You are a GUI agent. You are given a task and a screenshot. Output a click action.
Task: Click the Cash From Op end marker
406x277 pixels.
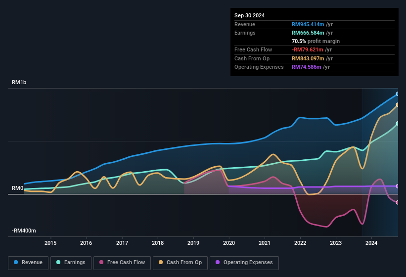[x=398, y=105]
